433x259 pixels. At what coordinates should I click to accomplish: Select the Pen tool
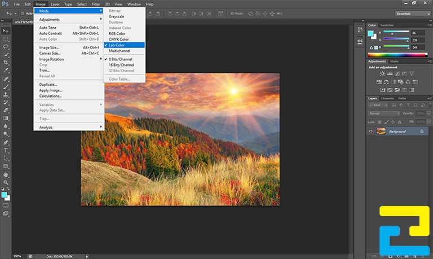click(6, 143)
